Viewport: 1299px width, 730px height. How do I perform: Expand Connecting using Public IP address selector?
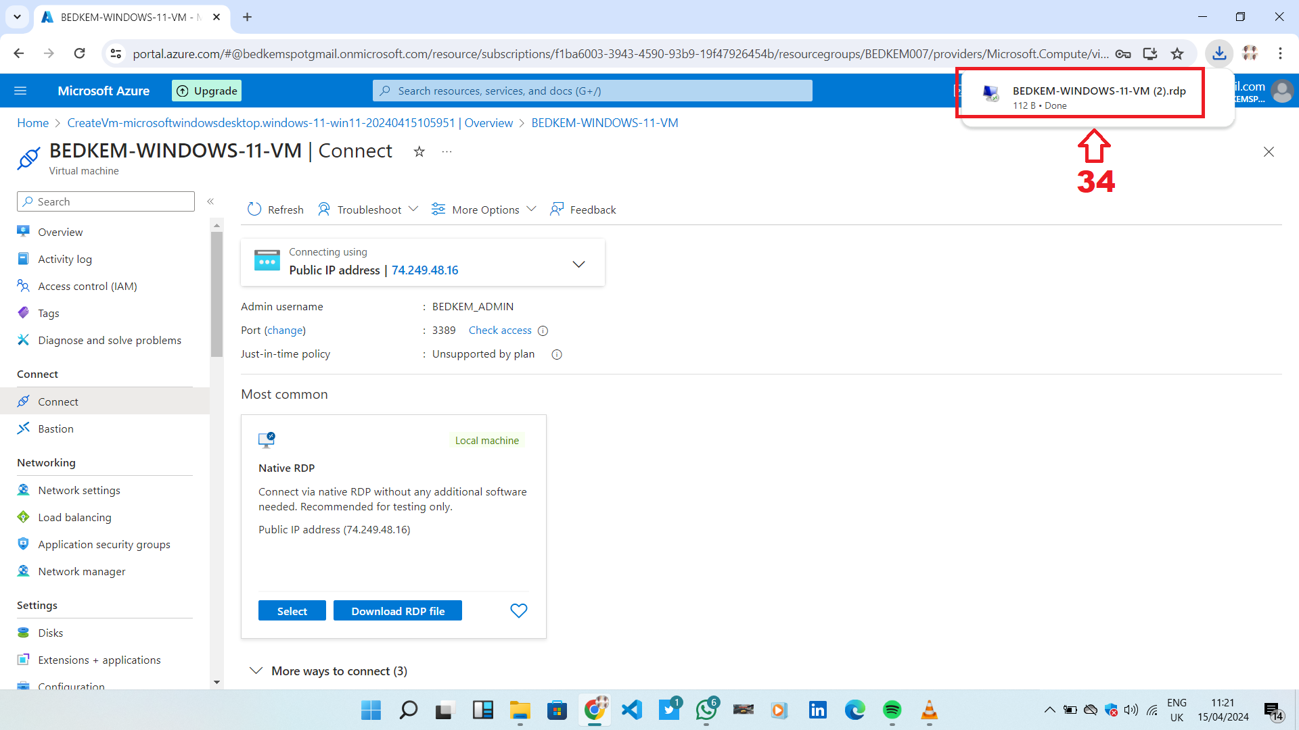578,264
